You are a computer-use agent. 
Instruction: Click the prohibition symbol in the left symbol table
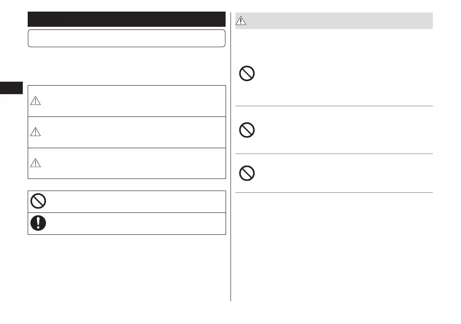pos(38,202)
